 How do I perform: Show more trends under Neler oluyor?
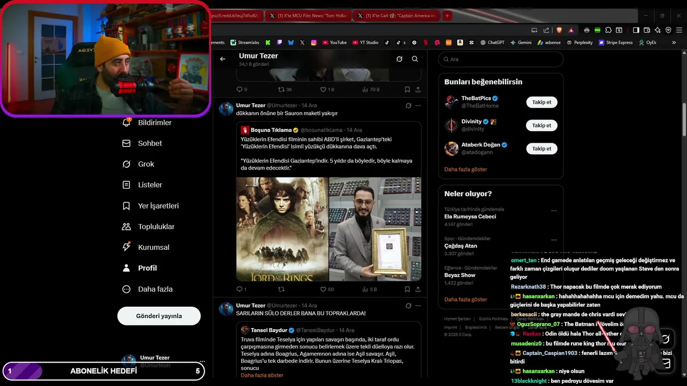[x=465, y=299]
